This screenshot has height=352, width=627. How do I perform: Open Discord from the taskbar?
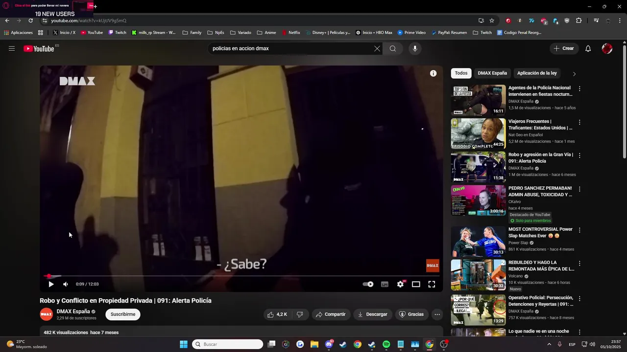coord(329,344)
